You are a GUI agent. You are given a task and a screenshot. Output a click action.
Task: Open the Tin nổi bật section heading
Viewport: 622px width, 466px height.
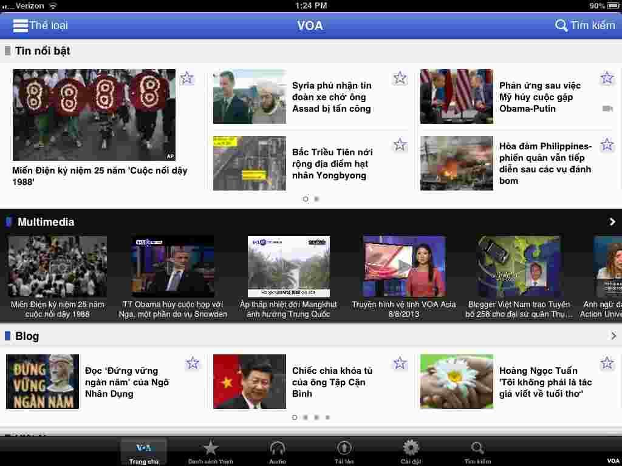point(43,51)
